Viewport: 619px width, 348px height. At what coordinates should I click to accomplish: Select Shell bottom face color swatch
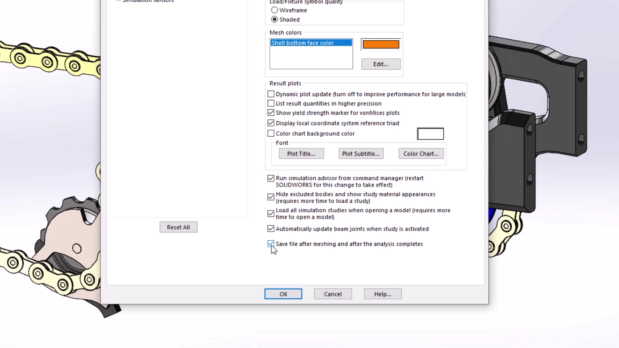tap(380, 43)
